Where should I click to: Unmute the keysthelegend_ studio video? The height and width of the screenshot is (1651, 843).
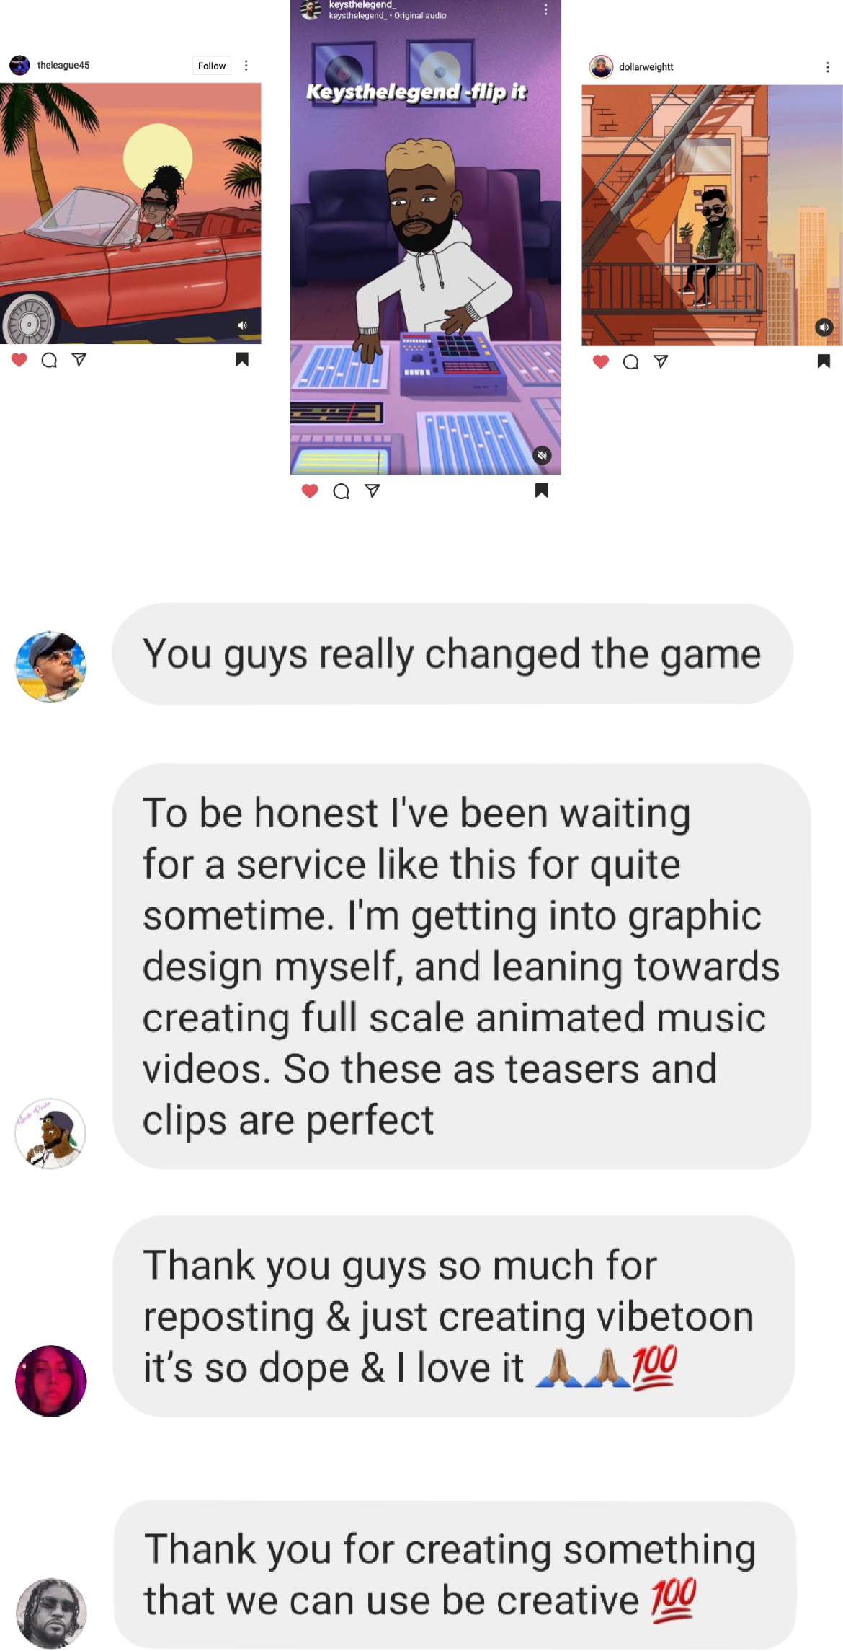[x=543, y=455]
